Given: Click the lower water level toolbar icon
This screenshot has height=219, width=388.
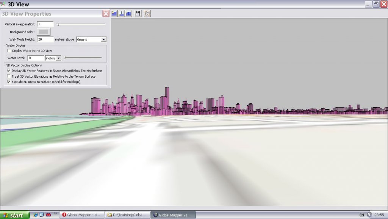Looking at the screenshot, I should pos(121,14).
